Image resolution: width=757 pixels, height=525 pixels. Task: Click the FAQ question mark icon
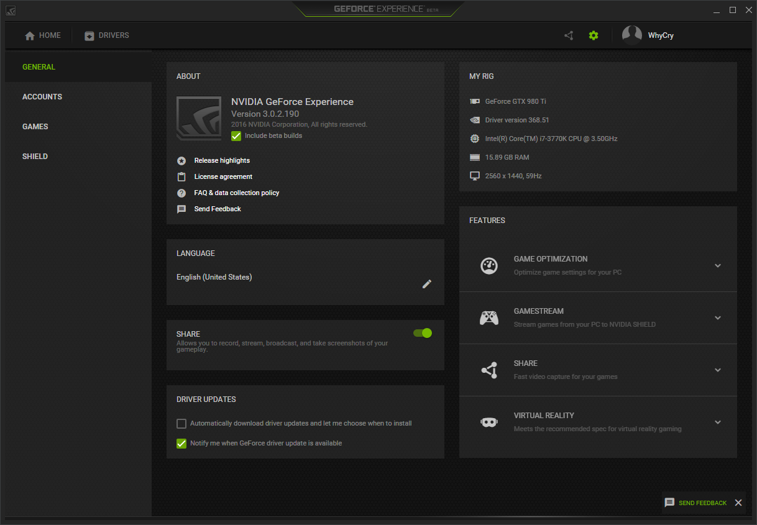(181, 193)
